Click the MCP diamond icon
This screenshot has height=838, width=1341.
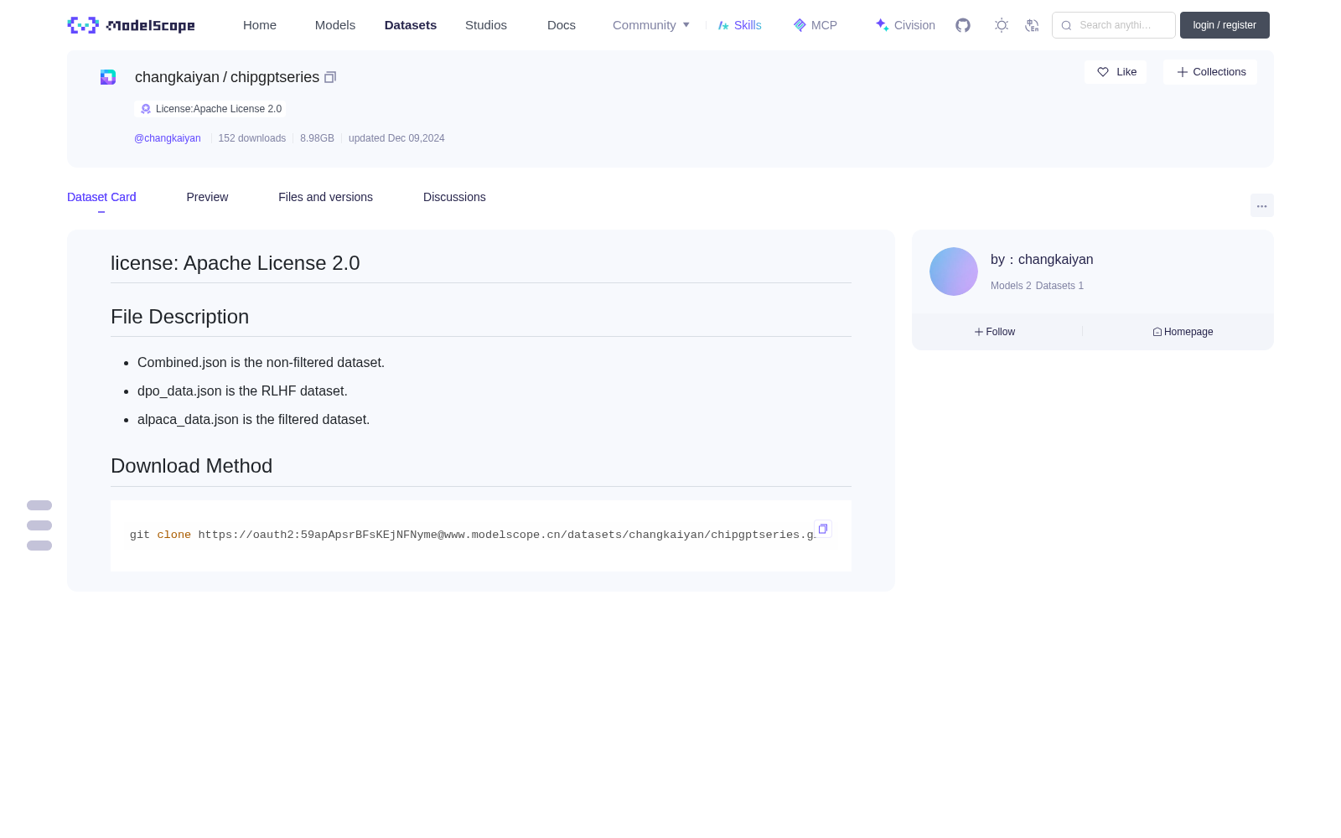tap(800, 25)
